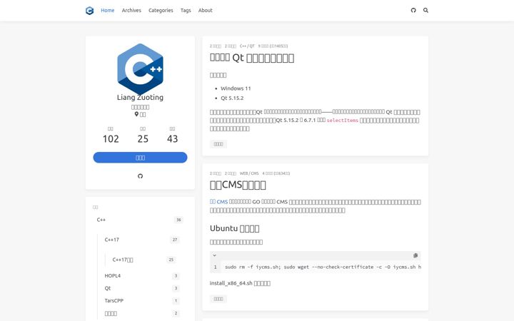514x321 pixels.
Task: Open the Categories page
Action: click(161, 11)
